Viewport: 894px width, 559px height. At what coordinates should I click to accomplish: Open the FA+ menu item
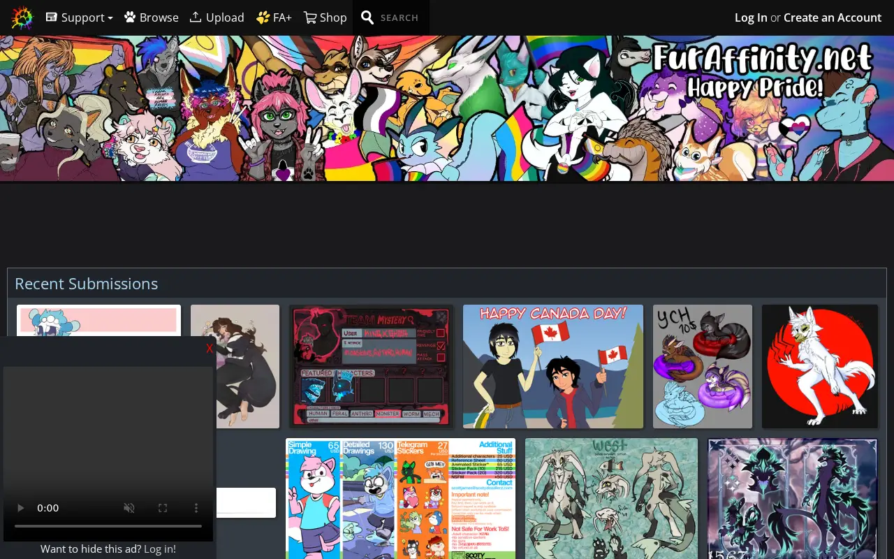pos(274,17)
